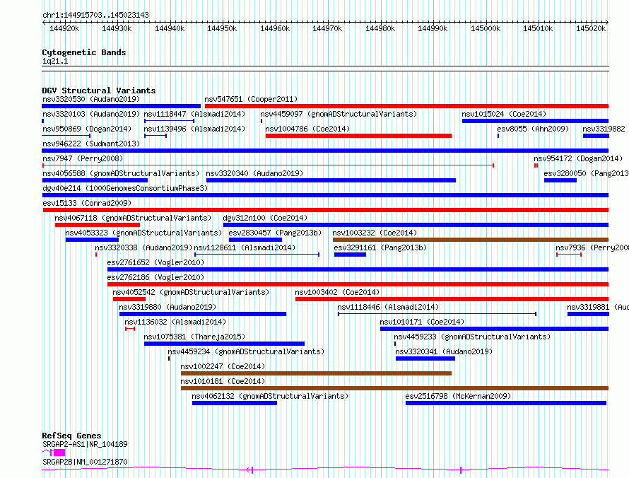
Task: Click the 1q21.1 band label
Action: (55, 62)
